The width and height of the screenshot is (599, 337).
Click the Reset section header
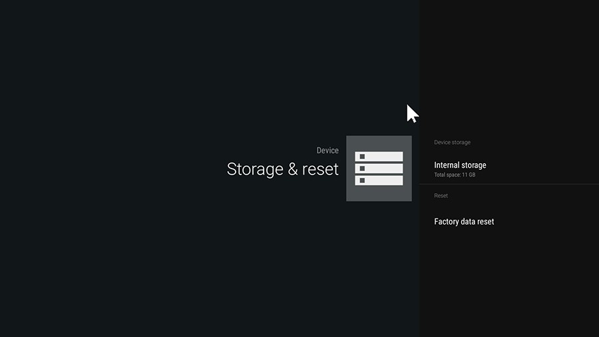441,196
